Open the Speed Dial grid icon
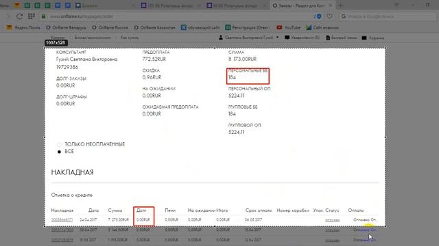Screen dimensions: 439x246 32,16
